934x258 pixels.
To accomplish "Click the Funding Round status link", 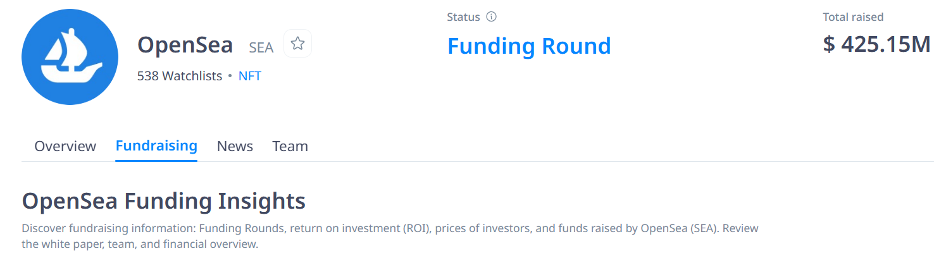I will [x=529, y=46].
